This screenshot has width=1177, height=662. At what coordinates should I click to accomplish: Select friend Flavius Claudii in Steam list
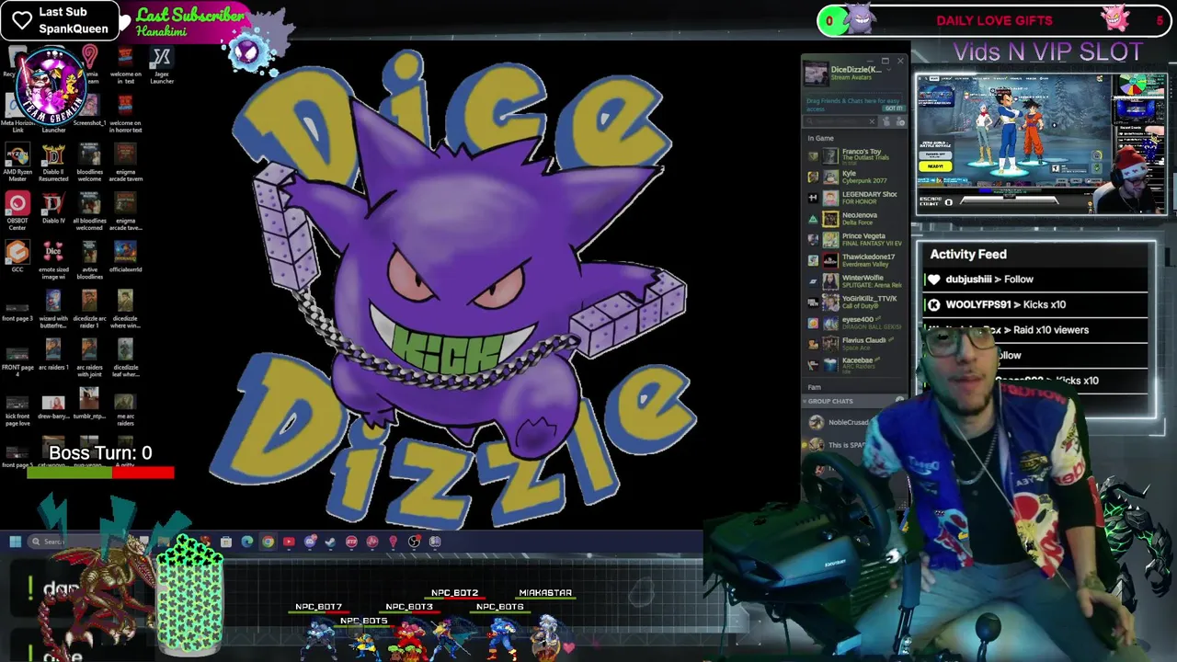coord(855,344)
